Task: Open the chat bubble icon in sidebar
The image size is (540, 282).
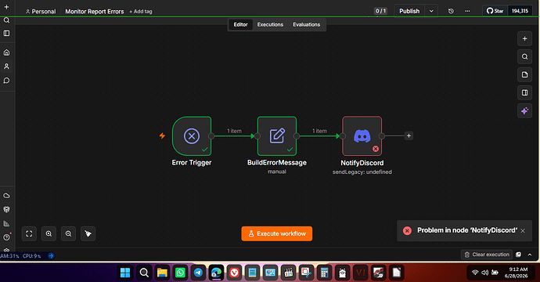Action: click(6, 81)
